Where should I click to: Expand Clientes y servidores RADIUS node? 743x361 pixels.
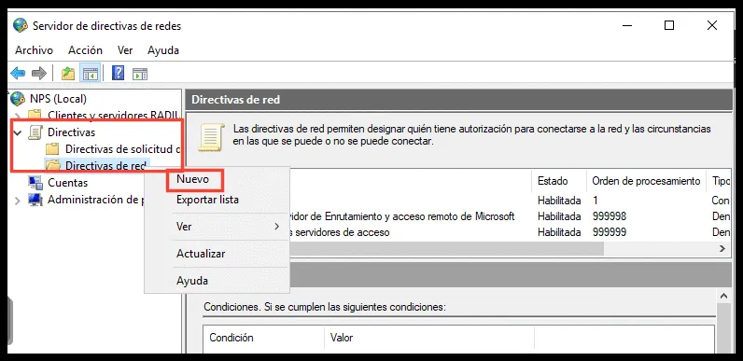[x=18, y=115]
